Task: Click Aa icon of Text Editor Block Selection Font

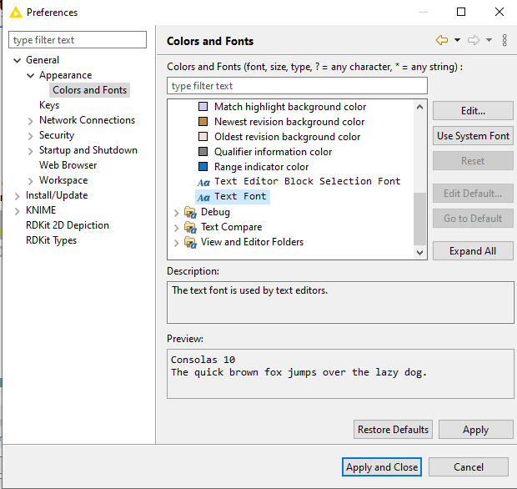Action: (203, 182)
